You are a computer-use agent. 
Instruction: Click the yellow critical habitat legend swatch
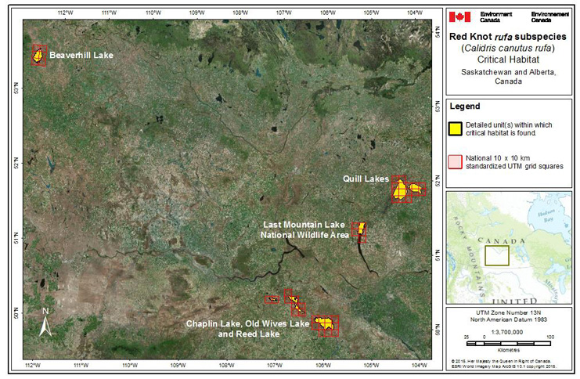pyautogui.click(x=453, y=128)
